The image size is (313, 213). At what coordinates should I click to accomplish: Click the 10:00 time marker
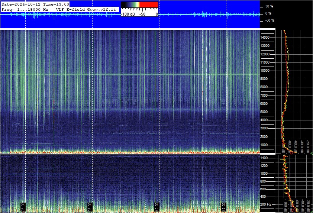point(157,207)
